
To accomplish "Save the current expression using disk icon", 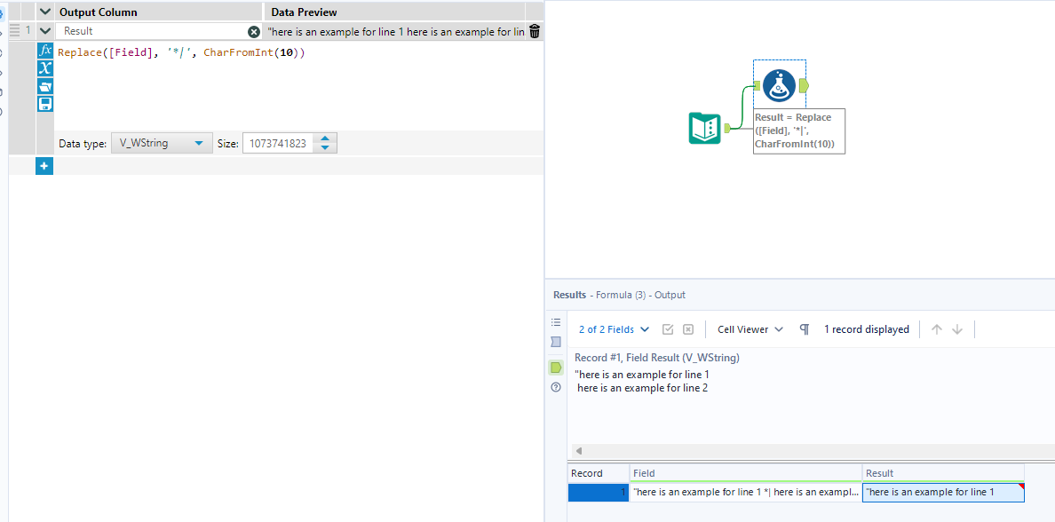I will tap(44, 104).
